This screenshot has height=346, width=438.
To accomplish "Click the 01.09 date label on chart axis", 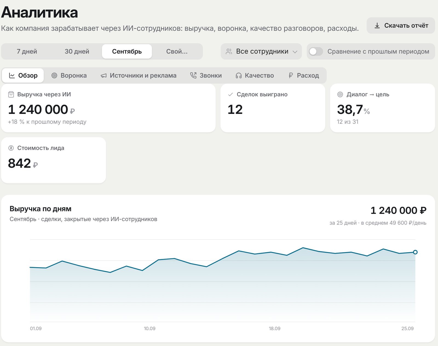I will point(36,328).
